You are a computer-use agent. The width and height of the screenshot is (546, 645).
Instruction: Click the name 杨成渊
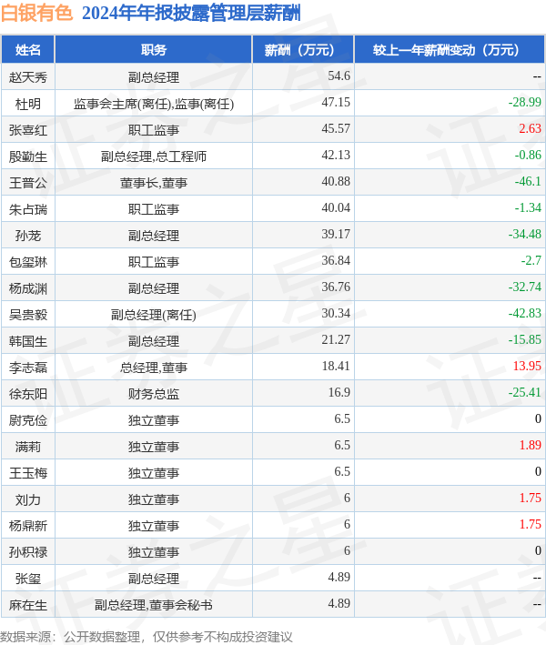tap(28, 288)
